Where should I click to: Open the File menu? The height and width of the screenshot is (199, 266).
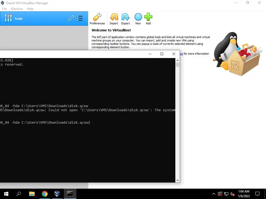pyautogui.click(x=4, y=9)
